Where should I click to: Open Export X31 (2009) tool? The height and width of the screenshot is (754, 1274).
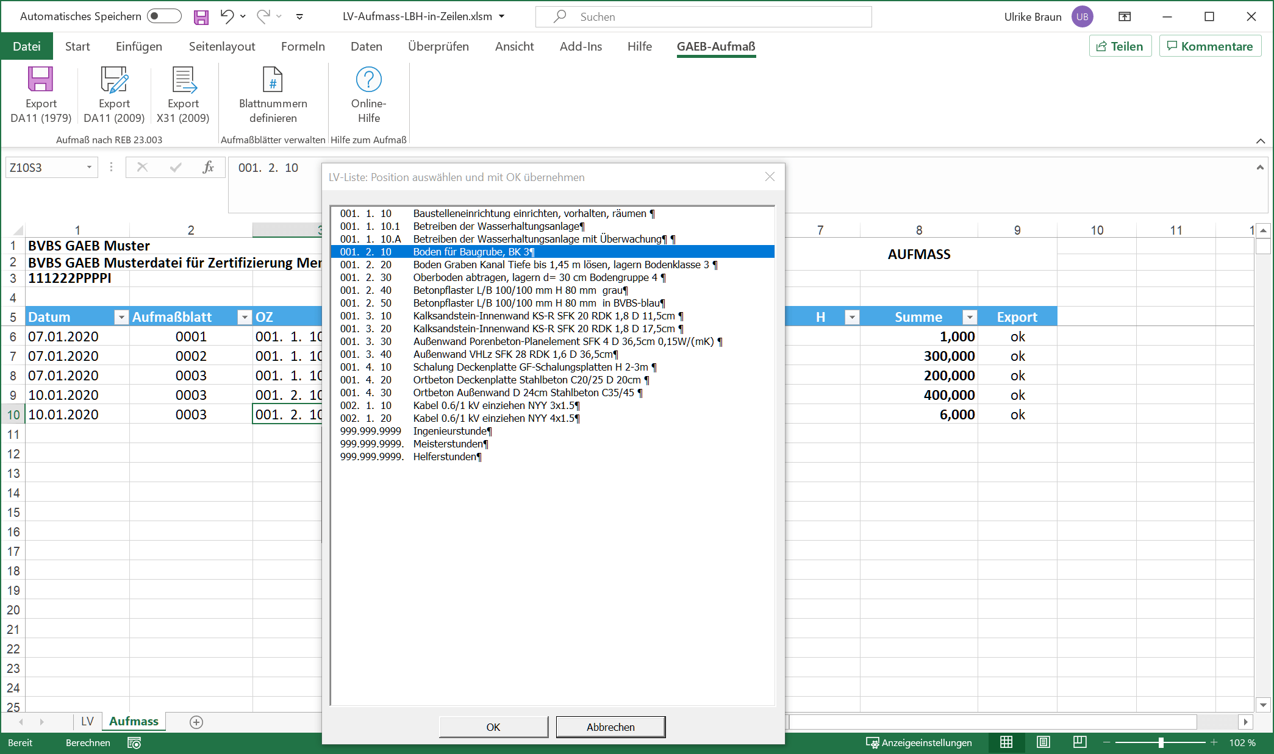(x=182, y=94)
